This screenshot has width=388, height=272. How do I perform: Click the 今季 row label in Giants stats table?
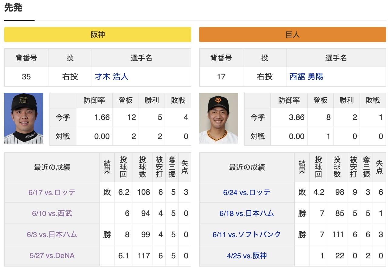257,117
